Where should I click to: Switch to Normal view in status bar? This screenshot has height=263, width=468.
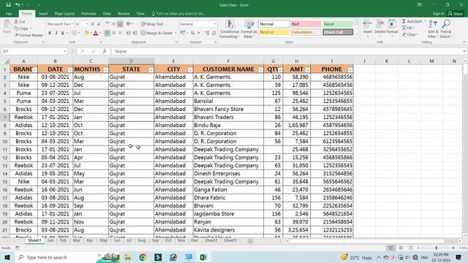click(390, 248)
